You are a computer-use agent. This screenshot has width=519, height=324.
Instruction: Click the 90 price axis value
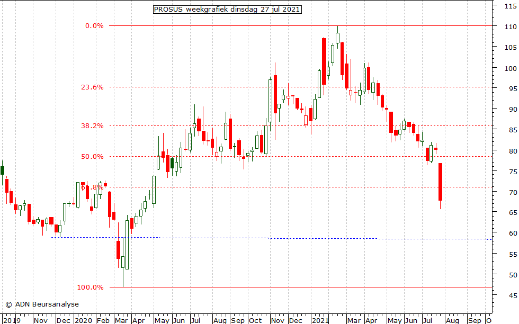pos(513,109)
